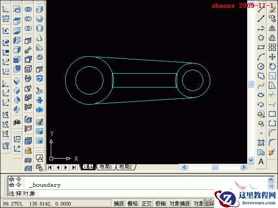278x208 pixels.
Task: Select the Explode modify tool
Action: tap(272, 152)
